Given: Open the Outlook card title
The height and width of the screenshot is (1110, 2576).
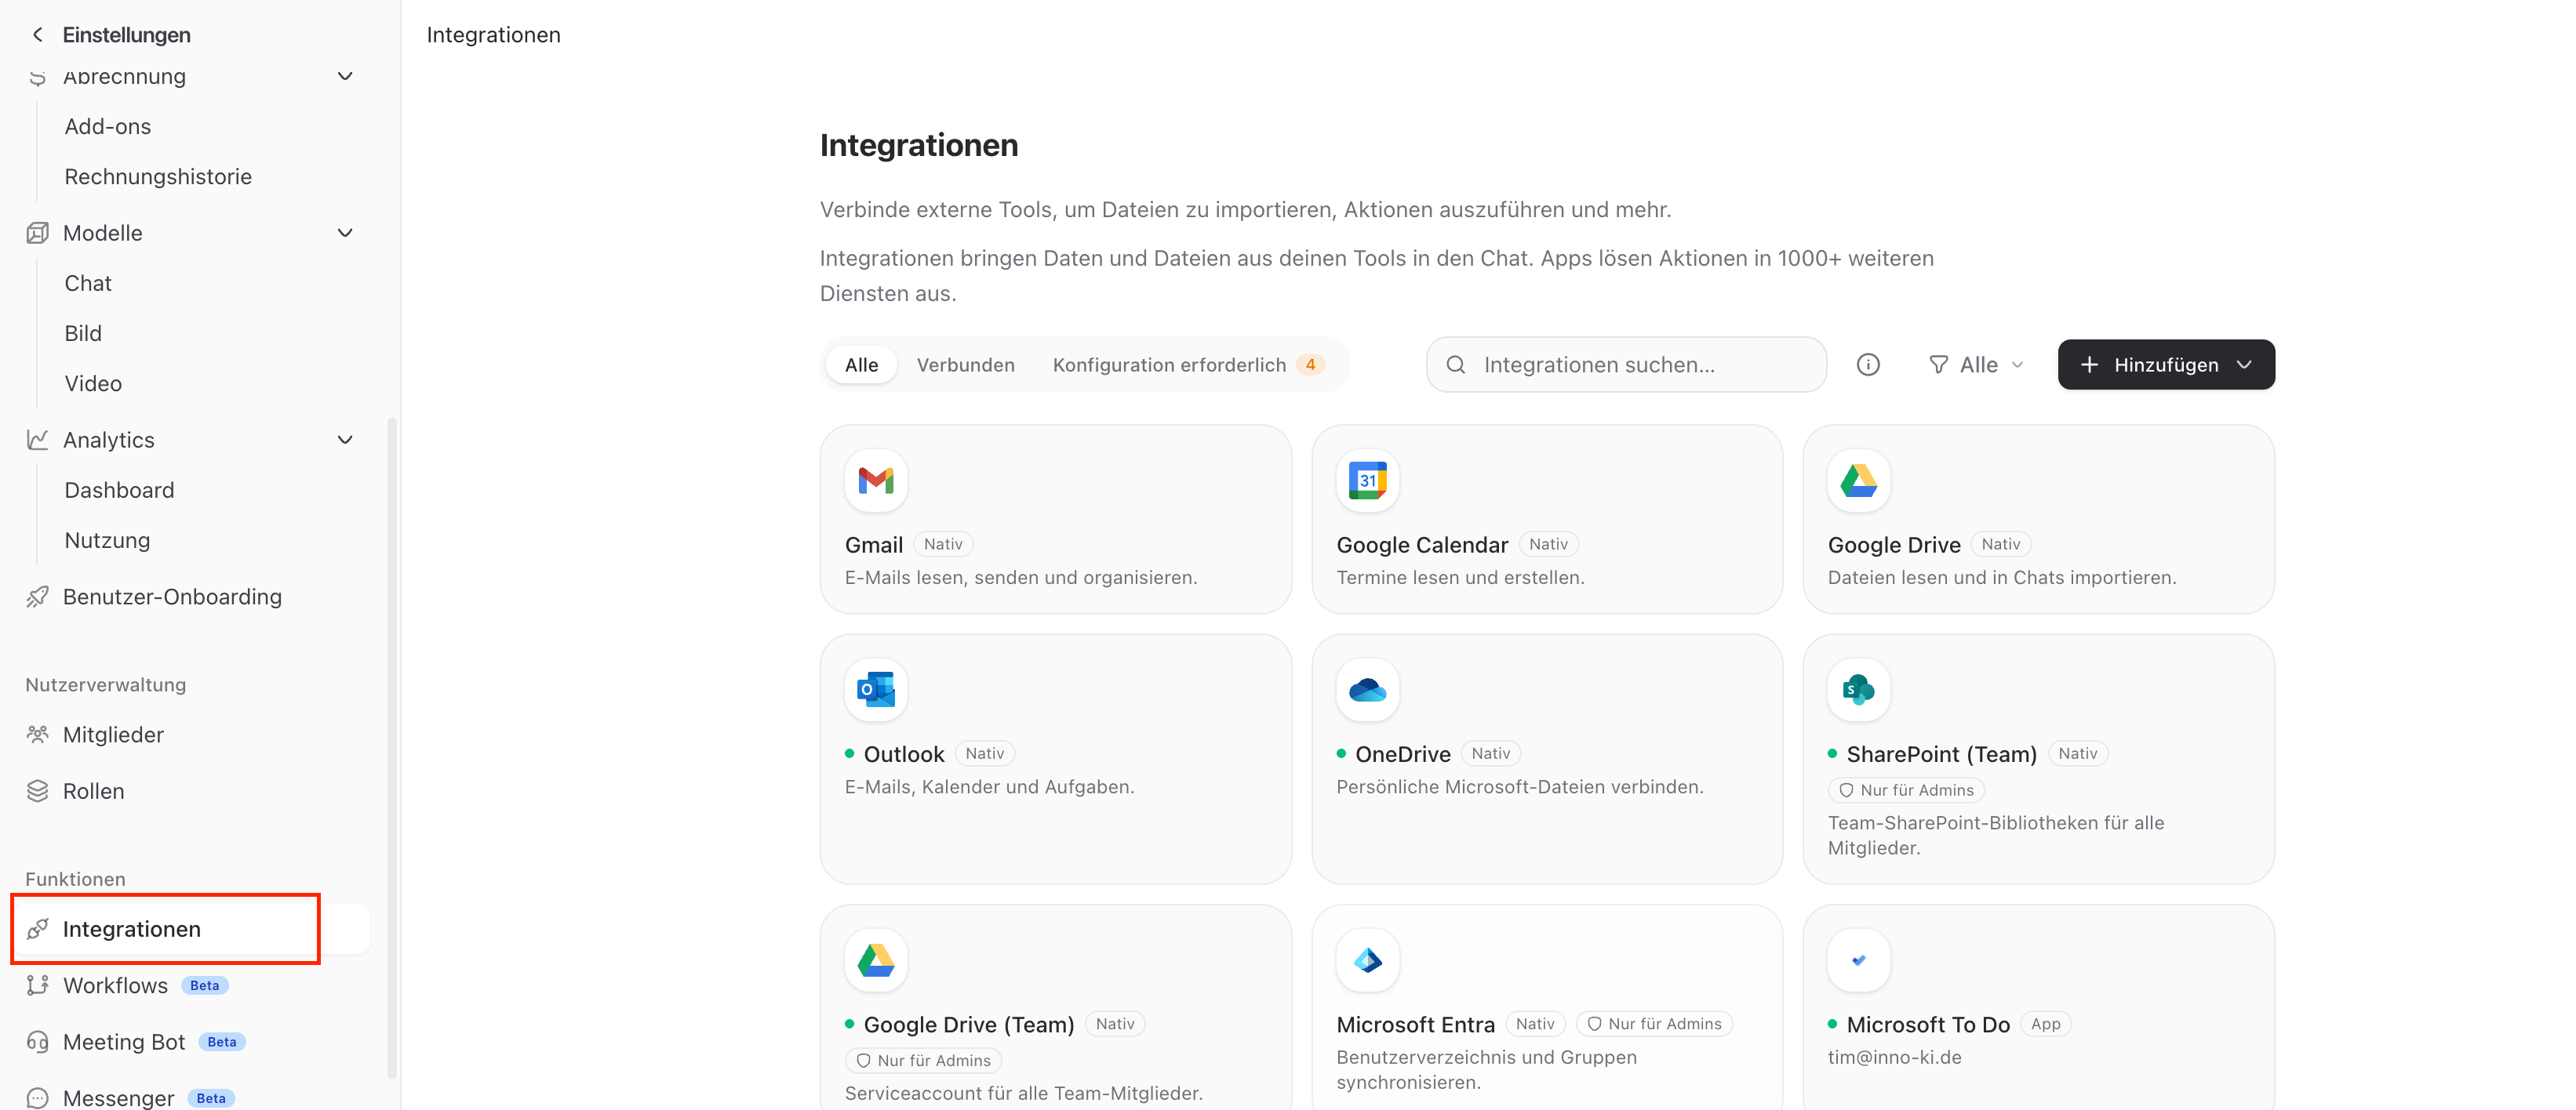Looking at the screenshot, I should point(904,754).
